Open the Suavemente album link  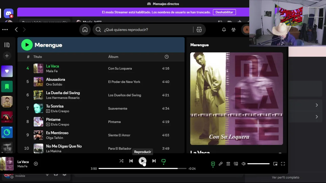click(118, 109)
